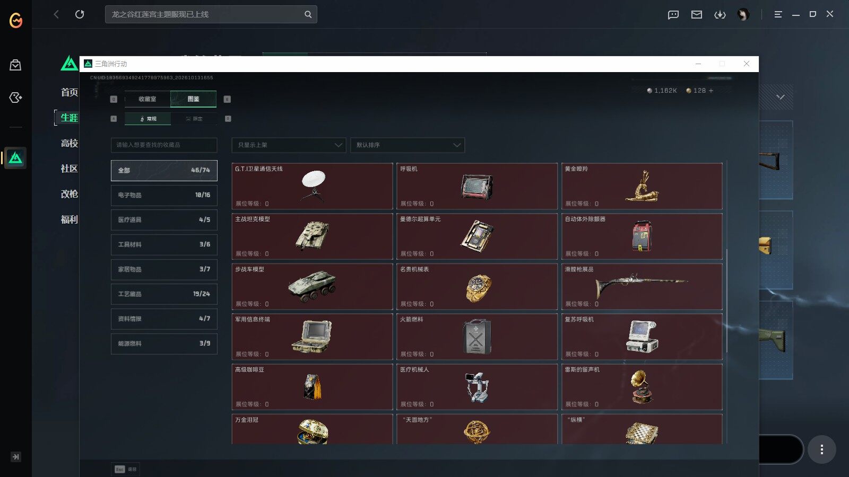The image size is (849, 477).
Task: Open the mail inbox icon
Action: [x=697, y=15]
